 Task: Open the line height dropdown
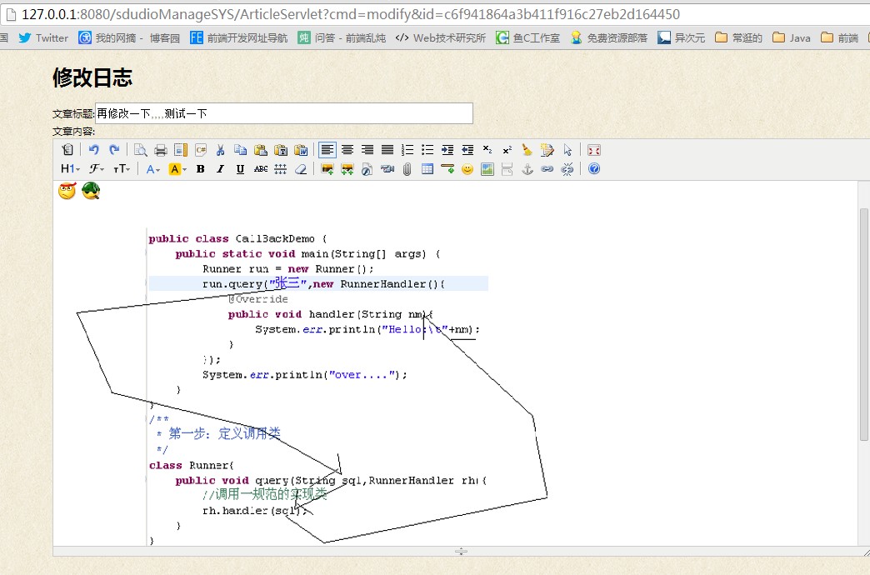pyautogui.click(x=281, y=168)
